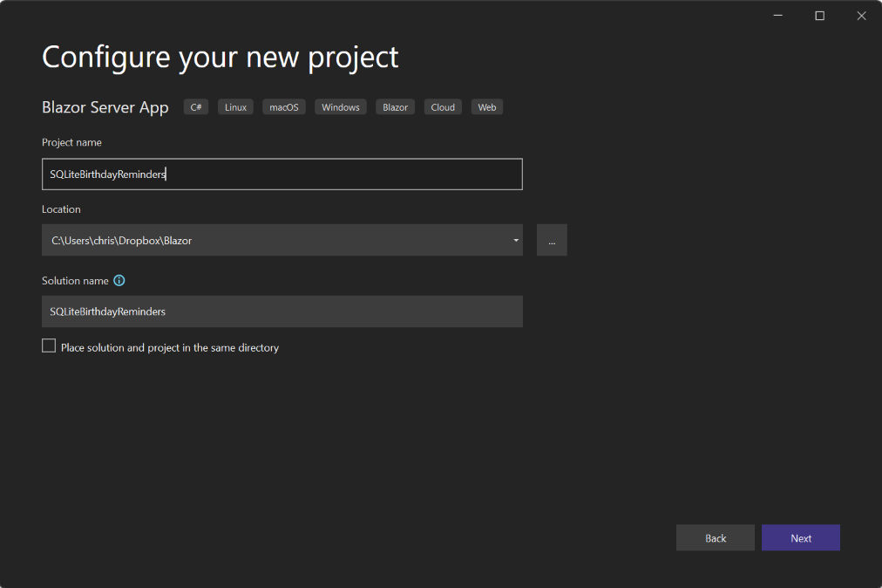Select the Cloud tag
The height and width of the screenshot is (588, 882).
pos(443,107)
